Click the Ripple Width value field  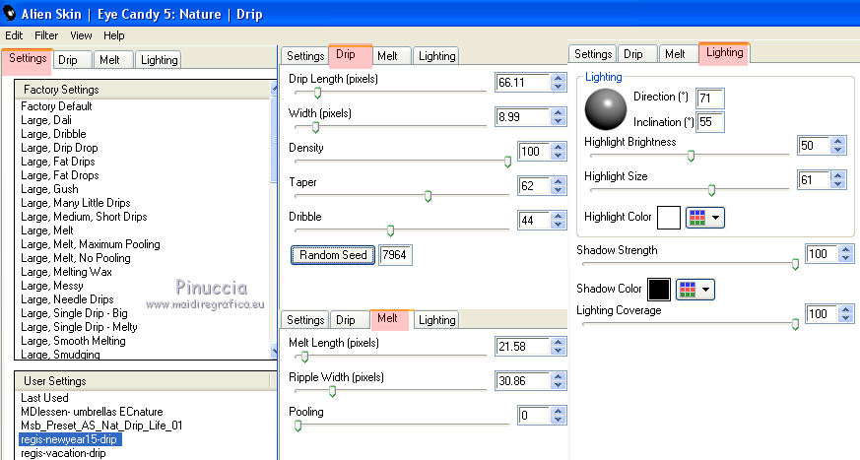click(521, 381)
